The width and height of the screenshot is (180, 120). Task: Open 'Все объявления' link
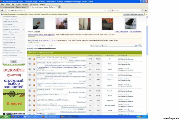pos(136,32)
